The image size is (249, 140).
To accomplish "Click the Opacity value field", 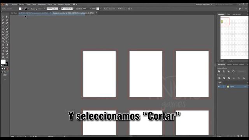I will (86, 9).
